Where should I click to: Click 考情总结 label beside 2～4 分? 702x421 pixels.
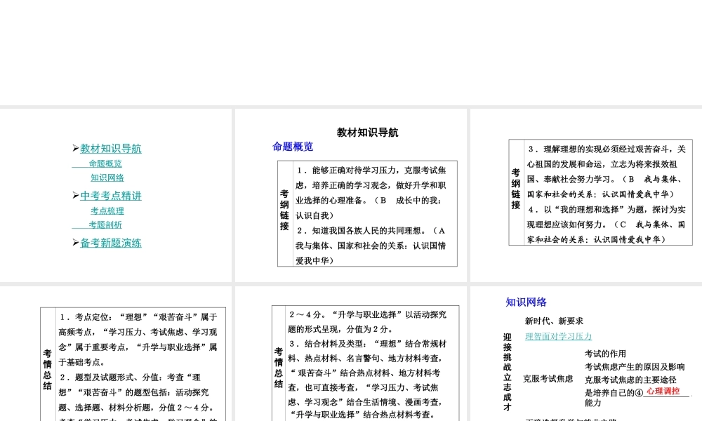[279, 368]
